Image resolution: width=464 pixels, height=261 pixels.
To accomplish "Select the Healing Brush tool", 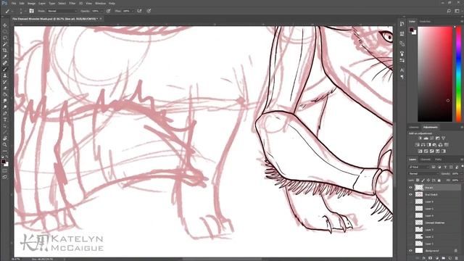I will [x=5, y=63].
